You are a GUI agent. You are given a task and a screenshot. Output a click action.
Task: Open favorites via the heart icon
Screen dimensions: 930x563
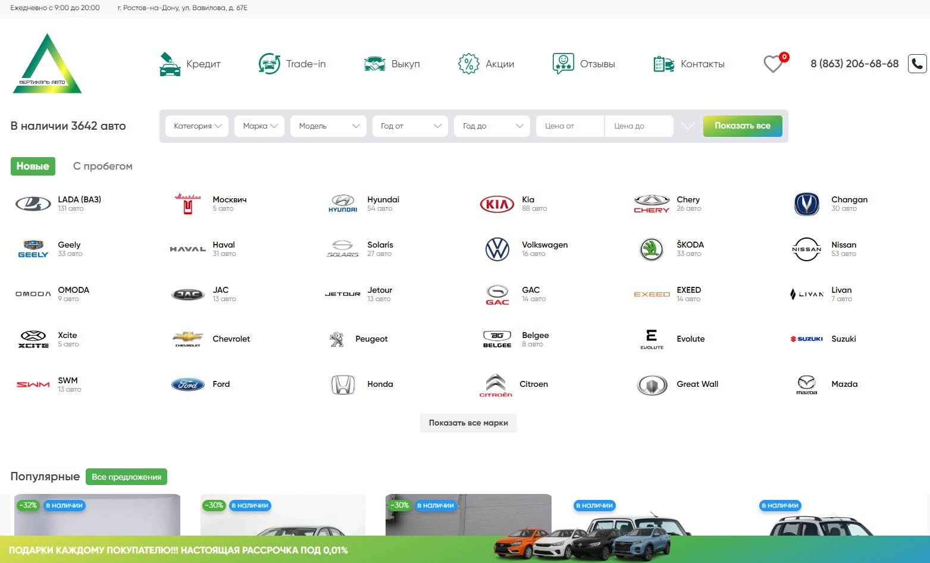coord(773,64)
